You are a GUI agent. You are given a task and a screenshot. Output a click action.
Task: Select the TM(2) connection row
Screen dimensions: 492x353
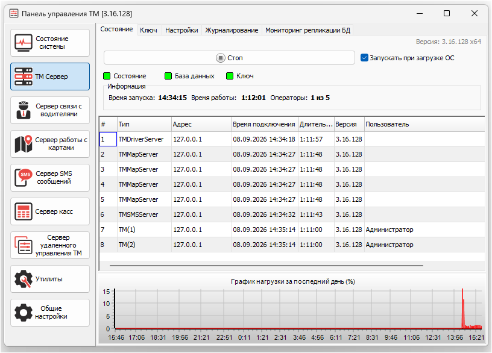coord(292,245)
